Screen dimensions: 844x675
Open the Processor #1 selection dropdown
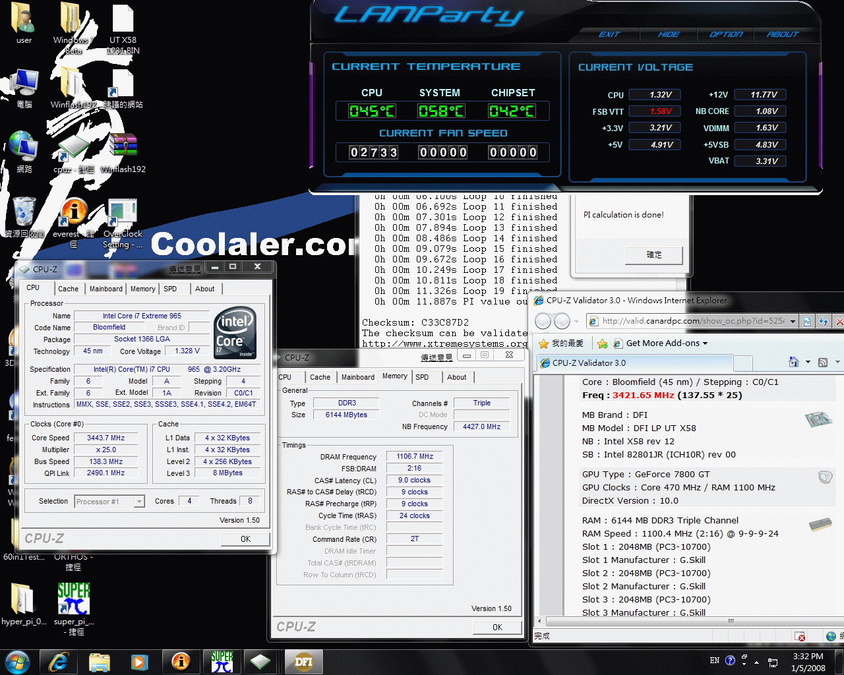click(x=139, y=502)
